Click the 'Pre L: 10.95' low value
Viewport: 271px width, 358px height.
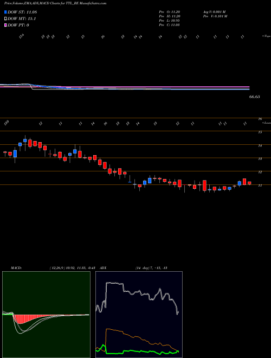click(170, 21)
